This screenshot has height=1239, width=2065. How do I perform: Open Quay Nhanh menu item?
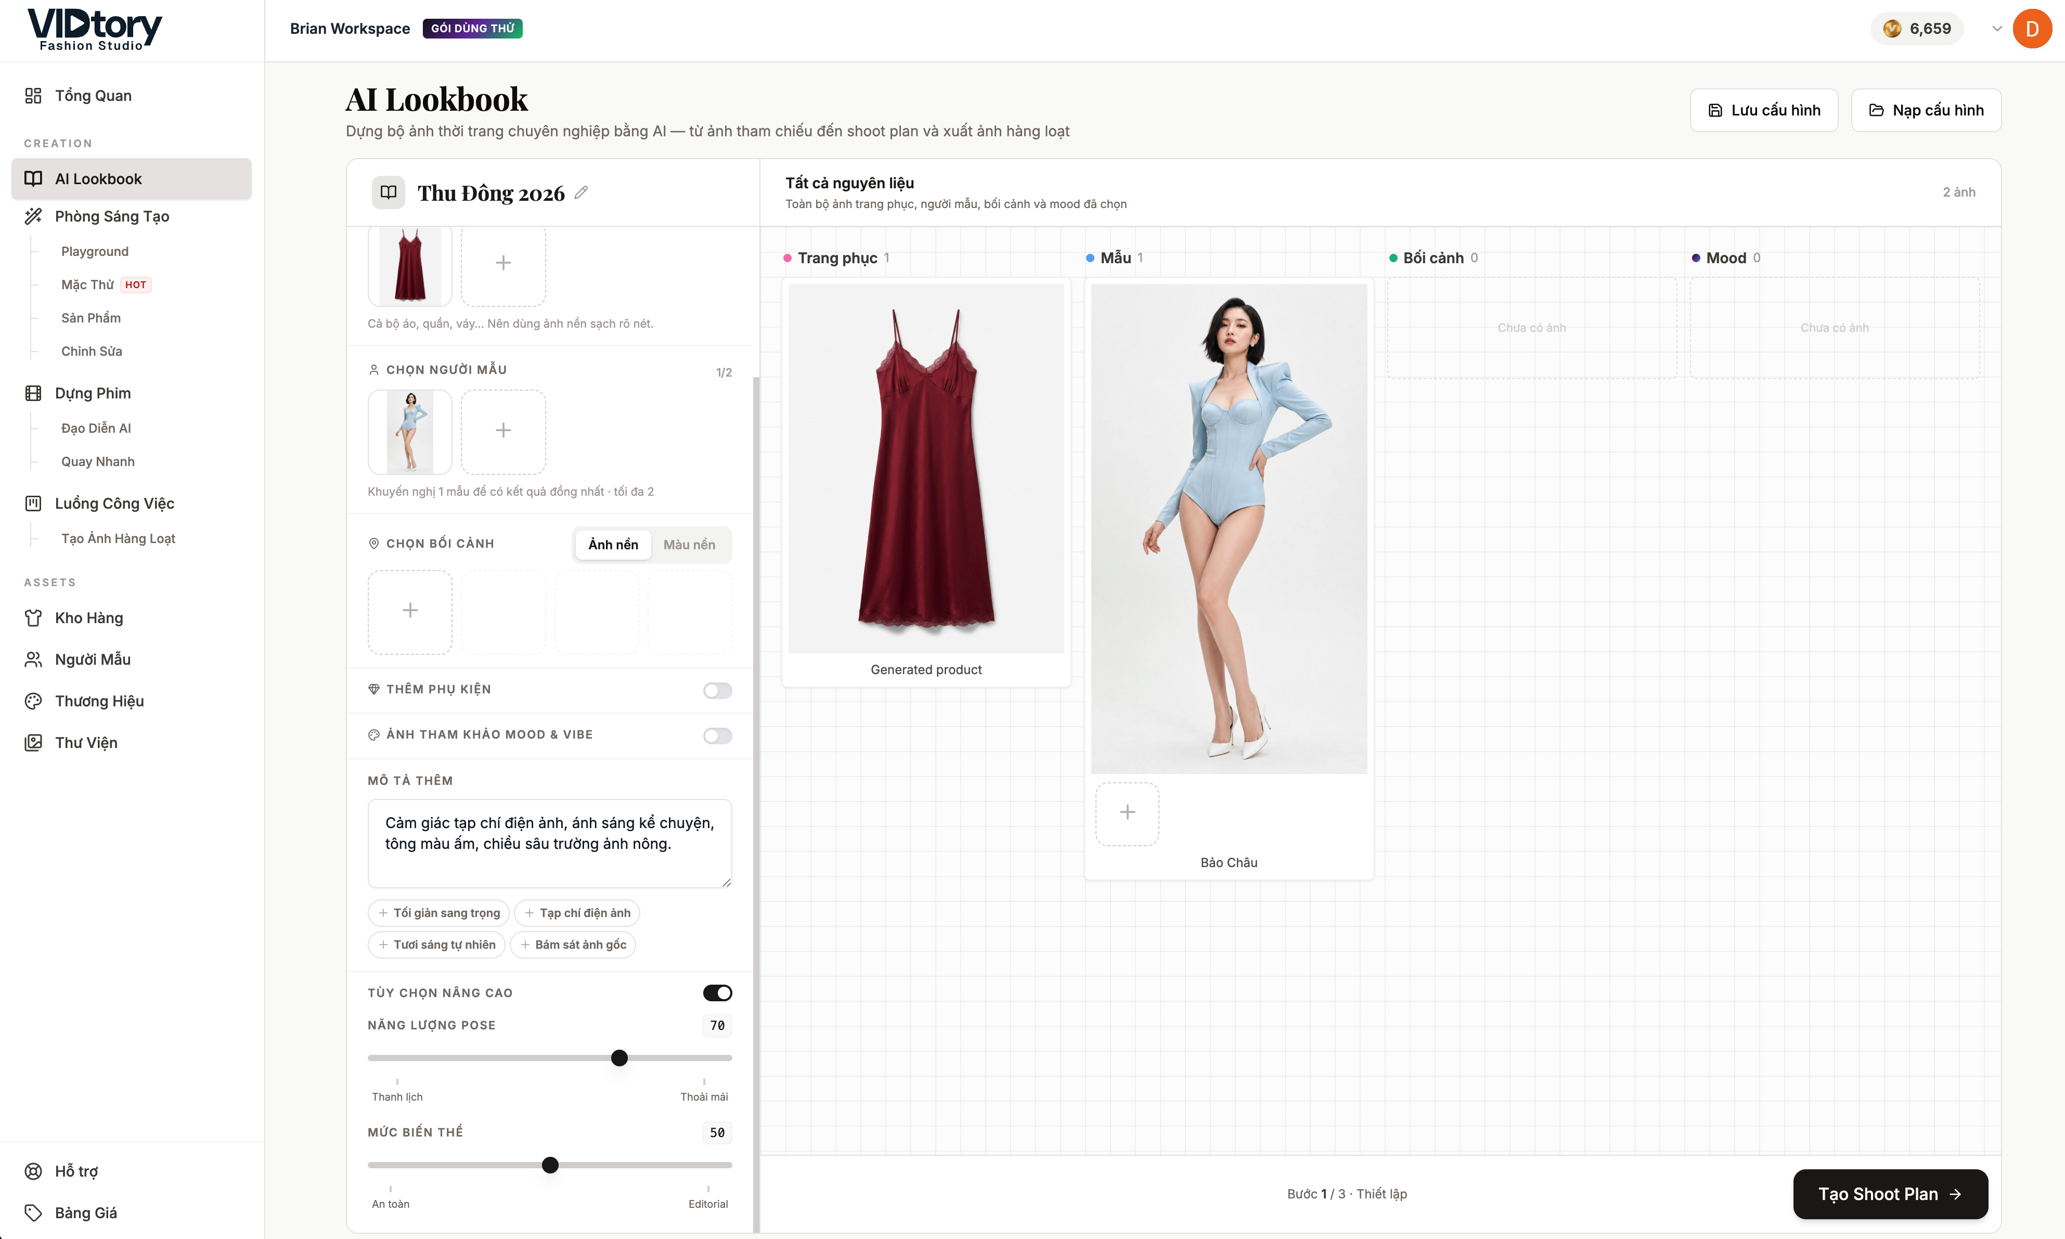(x=98, y=462)
